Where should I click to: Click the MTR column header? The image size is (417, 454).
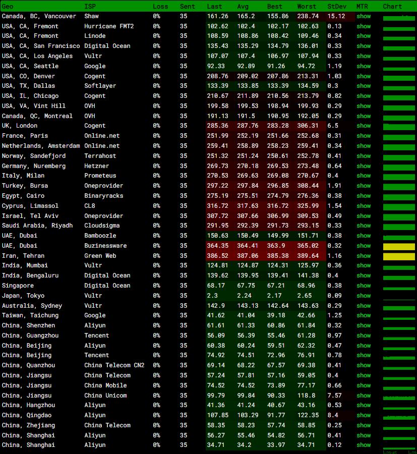(362, 7)
